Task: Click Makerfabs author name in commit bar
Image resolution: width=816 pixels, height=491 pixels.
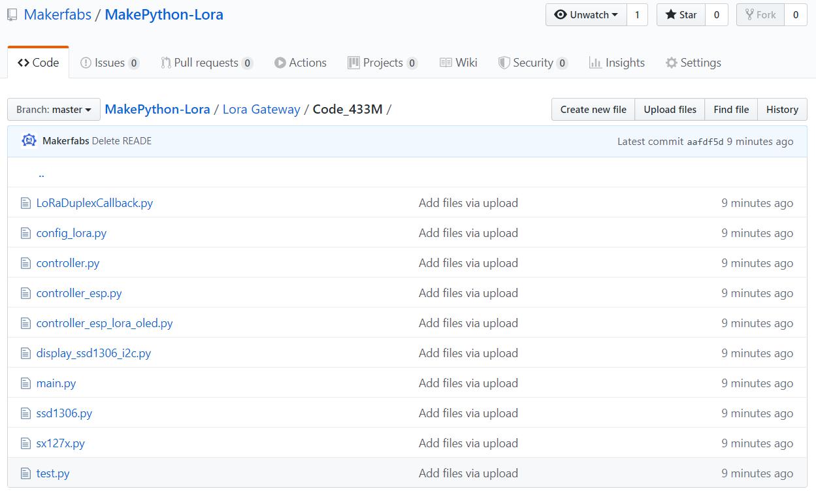Action: [x=66, y=141]
